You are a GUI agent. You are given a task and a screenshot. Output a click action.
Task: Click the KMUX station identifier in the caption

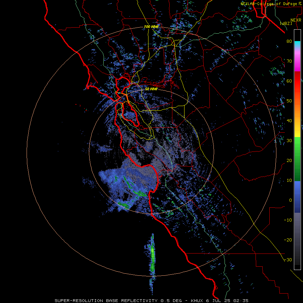(x=197, y=301)
